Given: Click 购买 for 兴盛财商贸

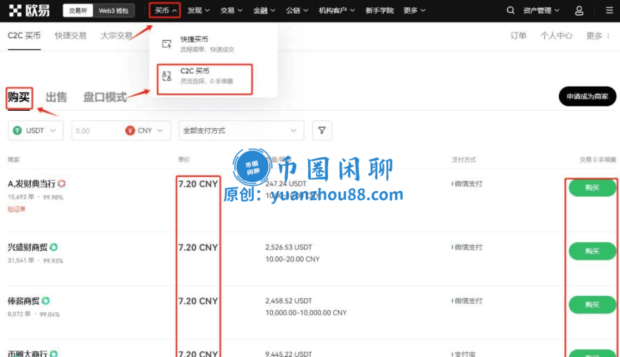Looking at the screenshot, I should [592, 251].
